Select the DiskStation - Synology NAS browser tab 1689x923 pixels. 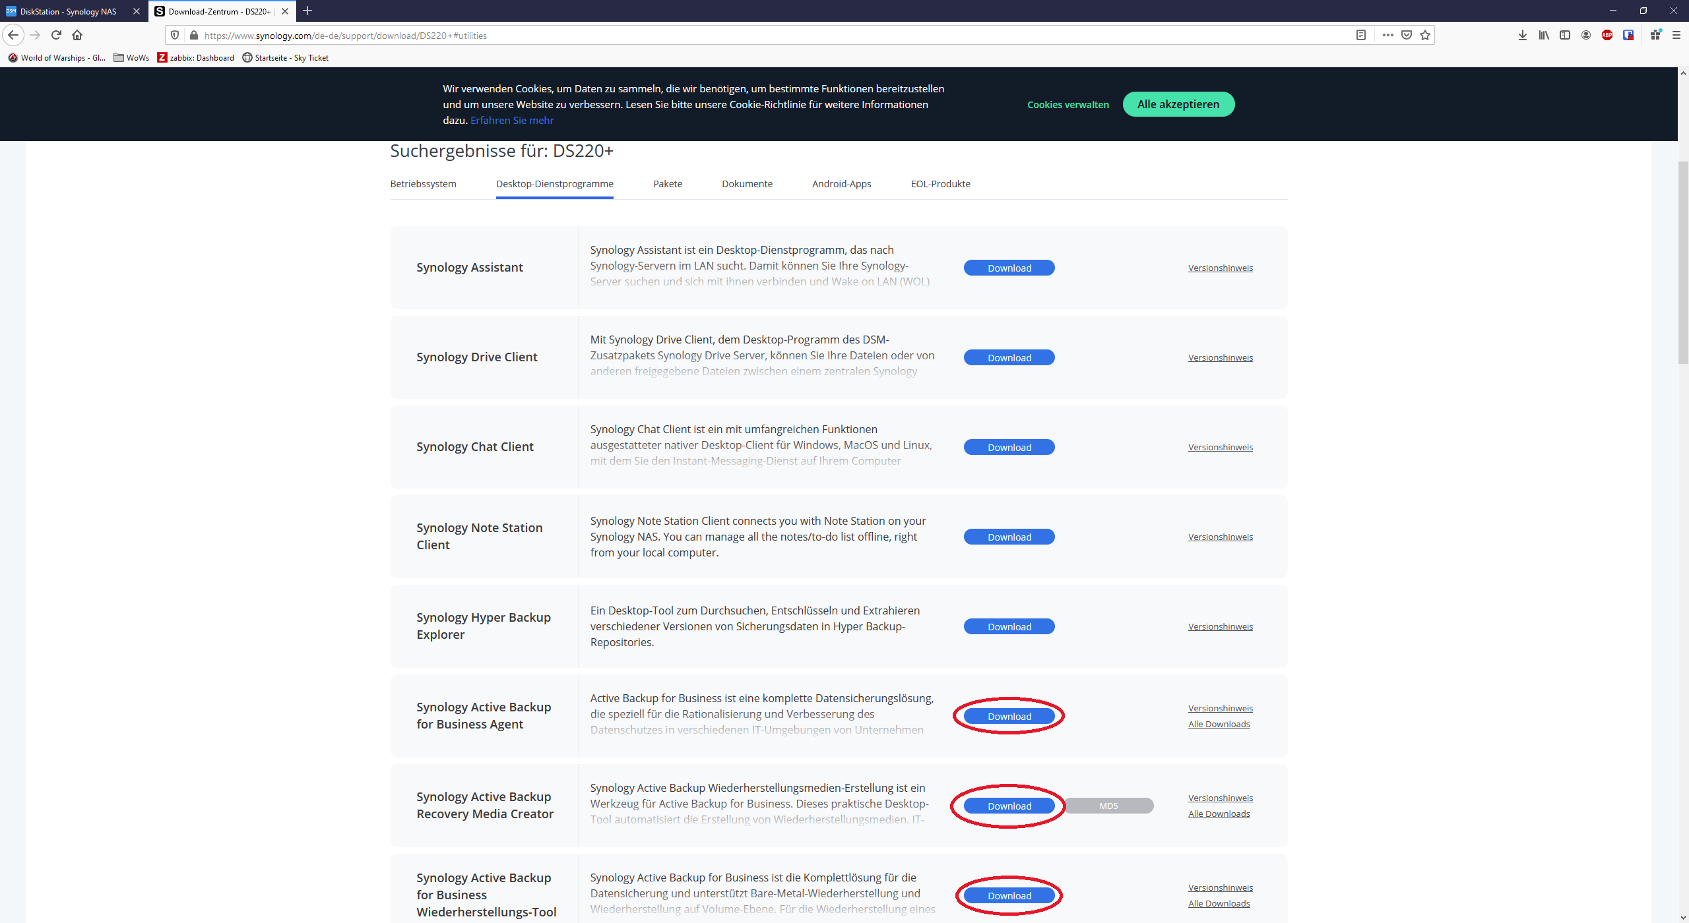pos(68,11)
